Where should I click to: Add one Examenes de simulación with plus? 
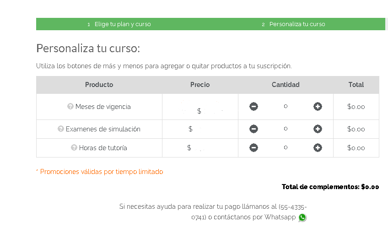[318, 129]
